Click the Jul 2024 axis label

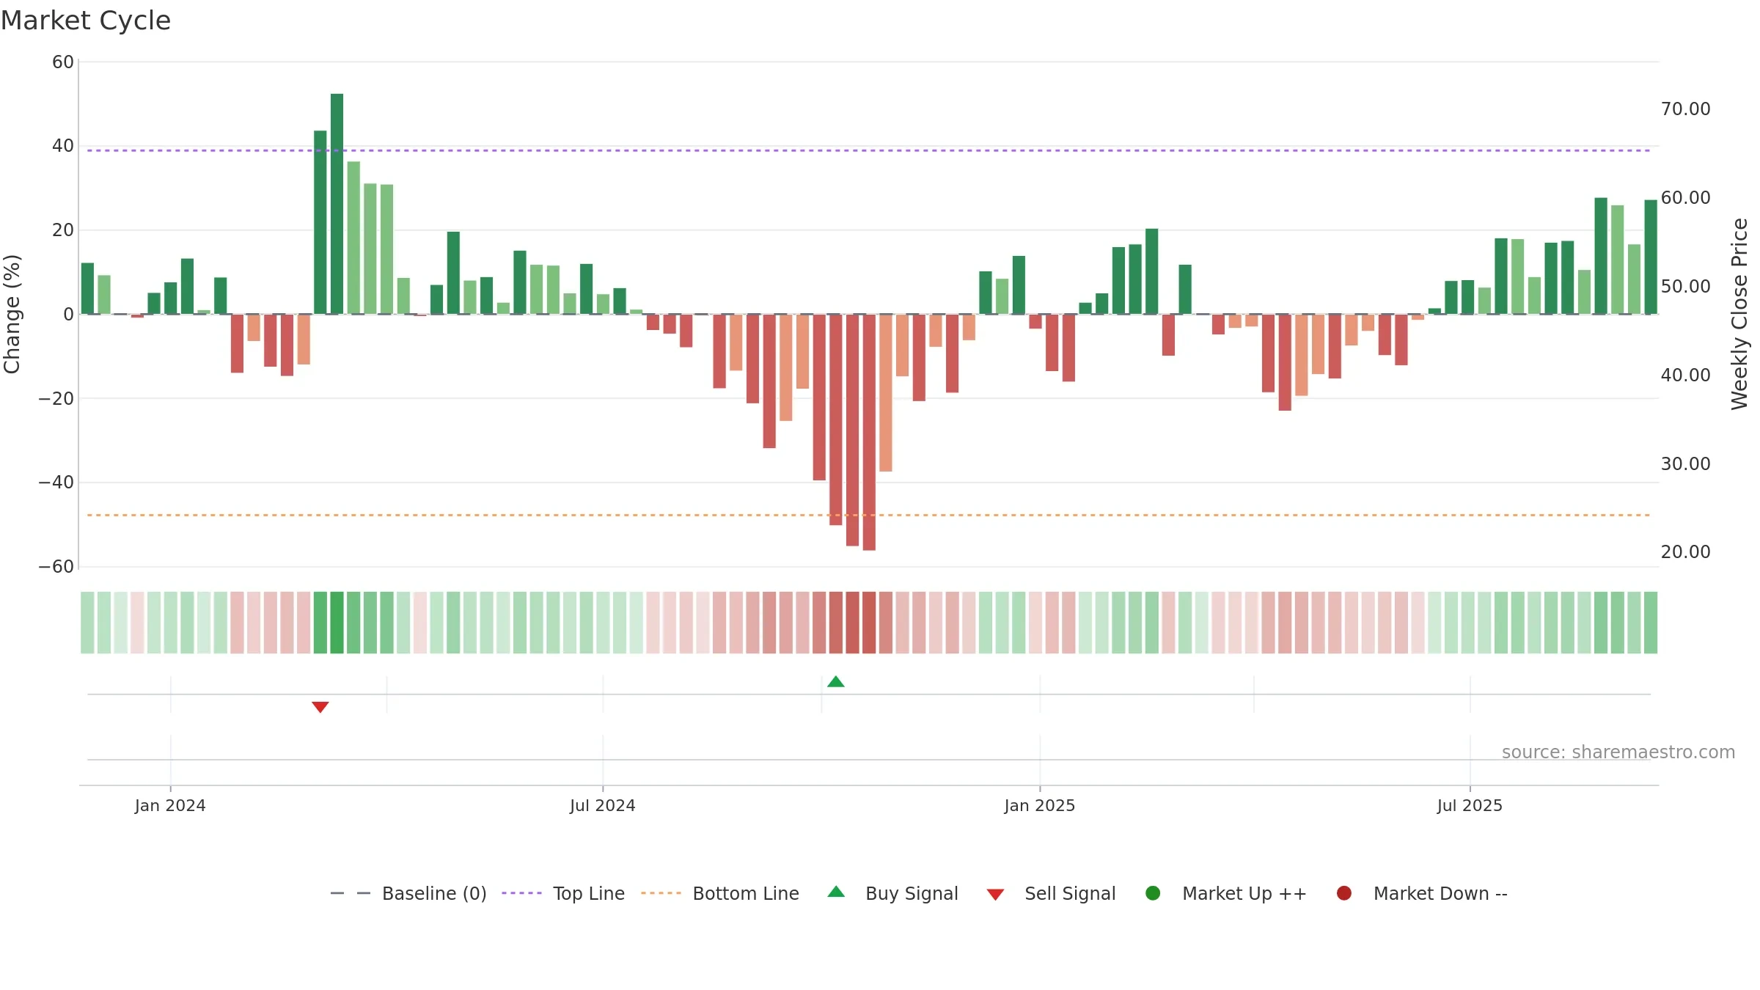[603, 806]
